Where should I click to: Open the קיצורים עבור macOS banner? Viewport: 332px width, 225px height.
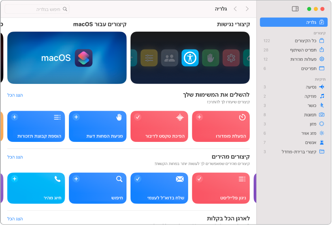(x=67, y=58)
